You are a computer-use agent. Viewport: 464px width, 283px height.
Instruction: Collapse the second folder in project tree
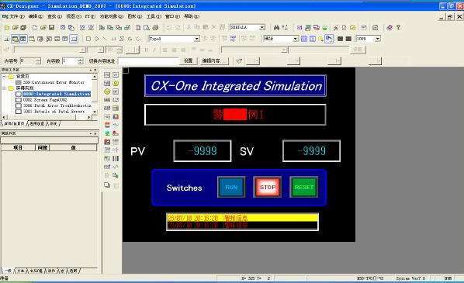pos(4,88)
